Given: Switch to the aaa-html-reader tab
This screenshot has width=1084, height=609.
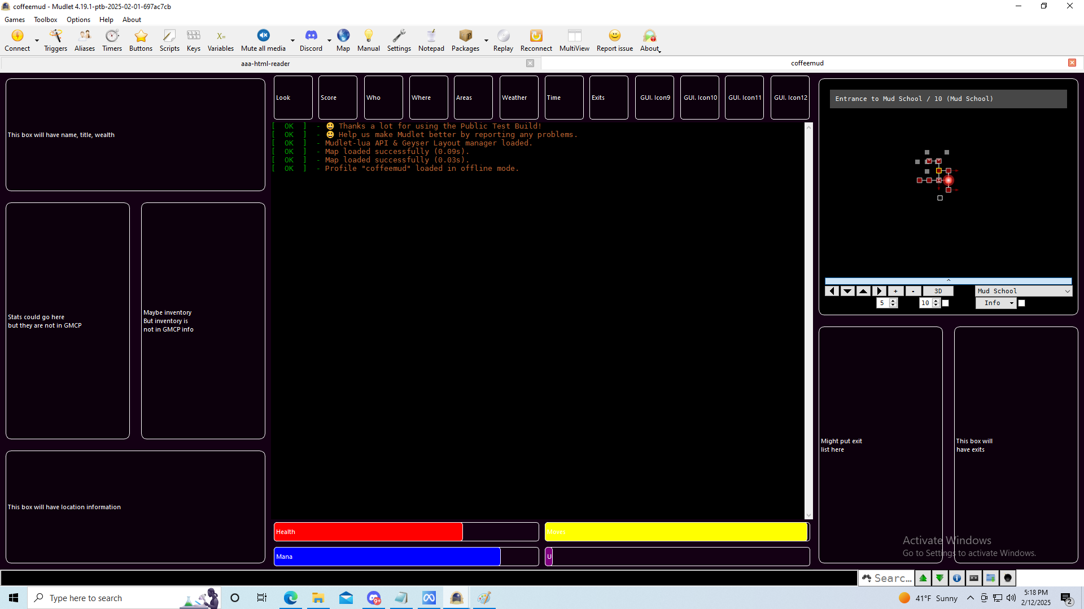Looking at the screenshot, I should (265, 63).
